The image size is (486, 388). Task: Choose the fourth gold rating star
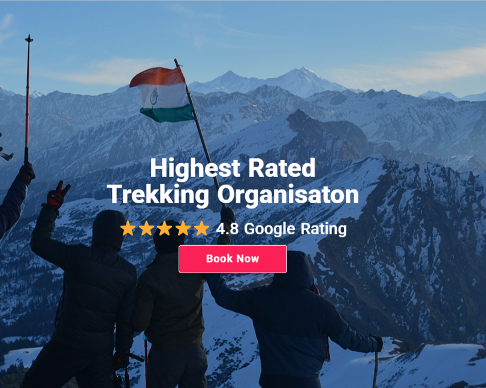click(183, 228)
